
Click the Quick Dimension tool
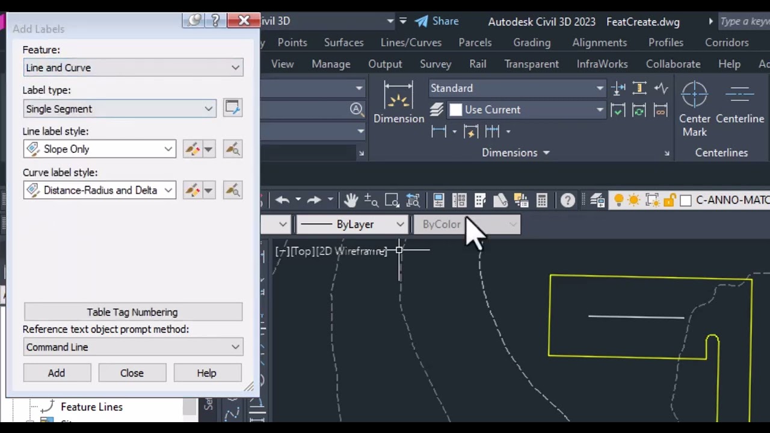[470, 131]
